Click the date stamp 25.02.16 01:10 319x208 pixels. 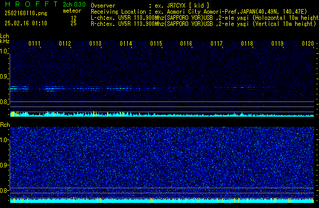tap(26, 23)
